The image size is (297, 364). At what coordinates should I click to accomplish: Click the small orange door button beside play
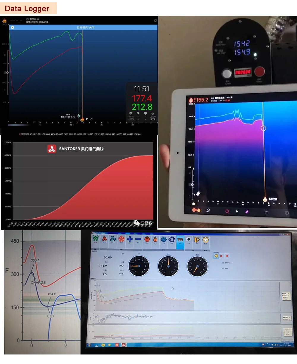tap(216, 256)
